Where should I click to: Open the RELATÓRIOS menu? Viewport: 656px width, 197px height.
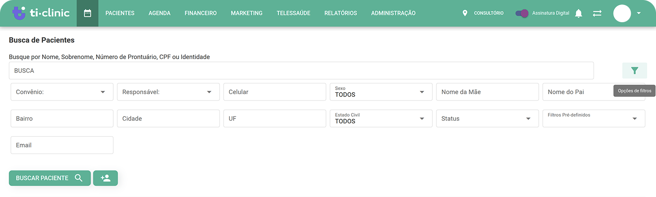340,13
